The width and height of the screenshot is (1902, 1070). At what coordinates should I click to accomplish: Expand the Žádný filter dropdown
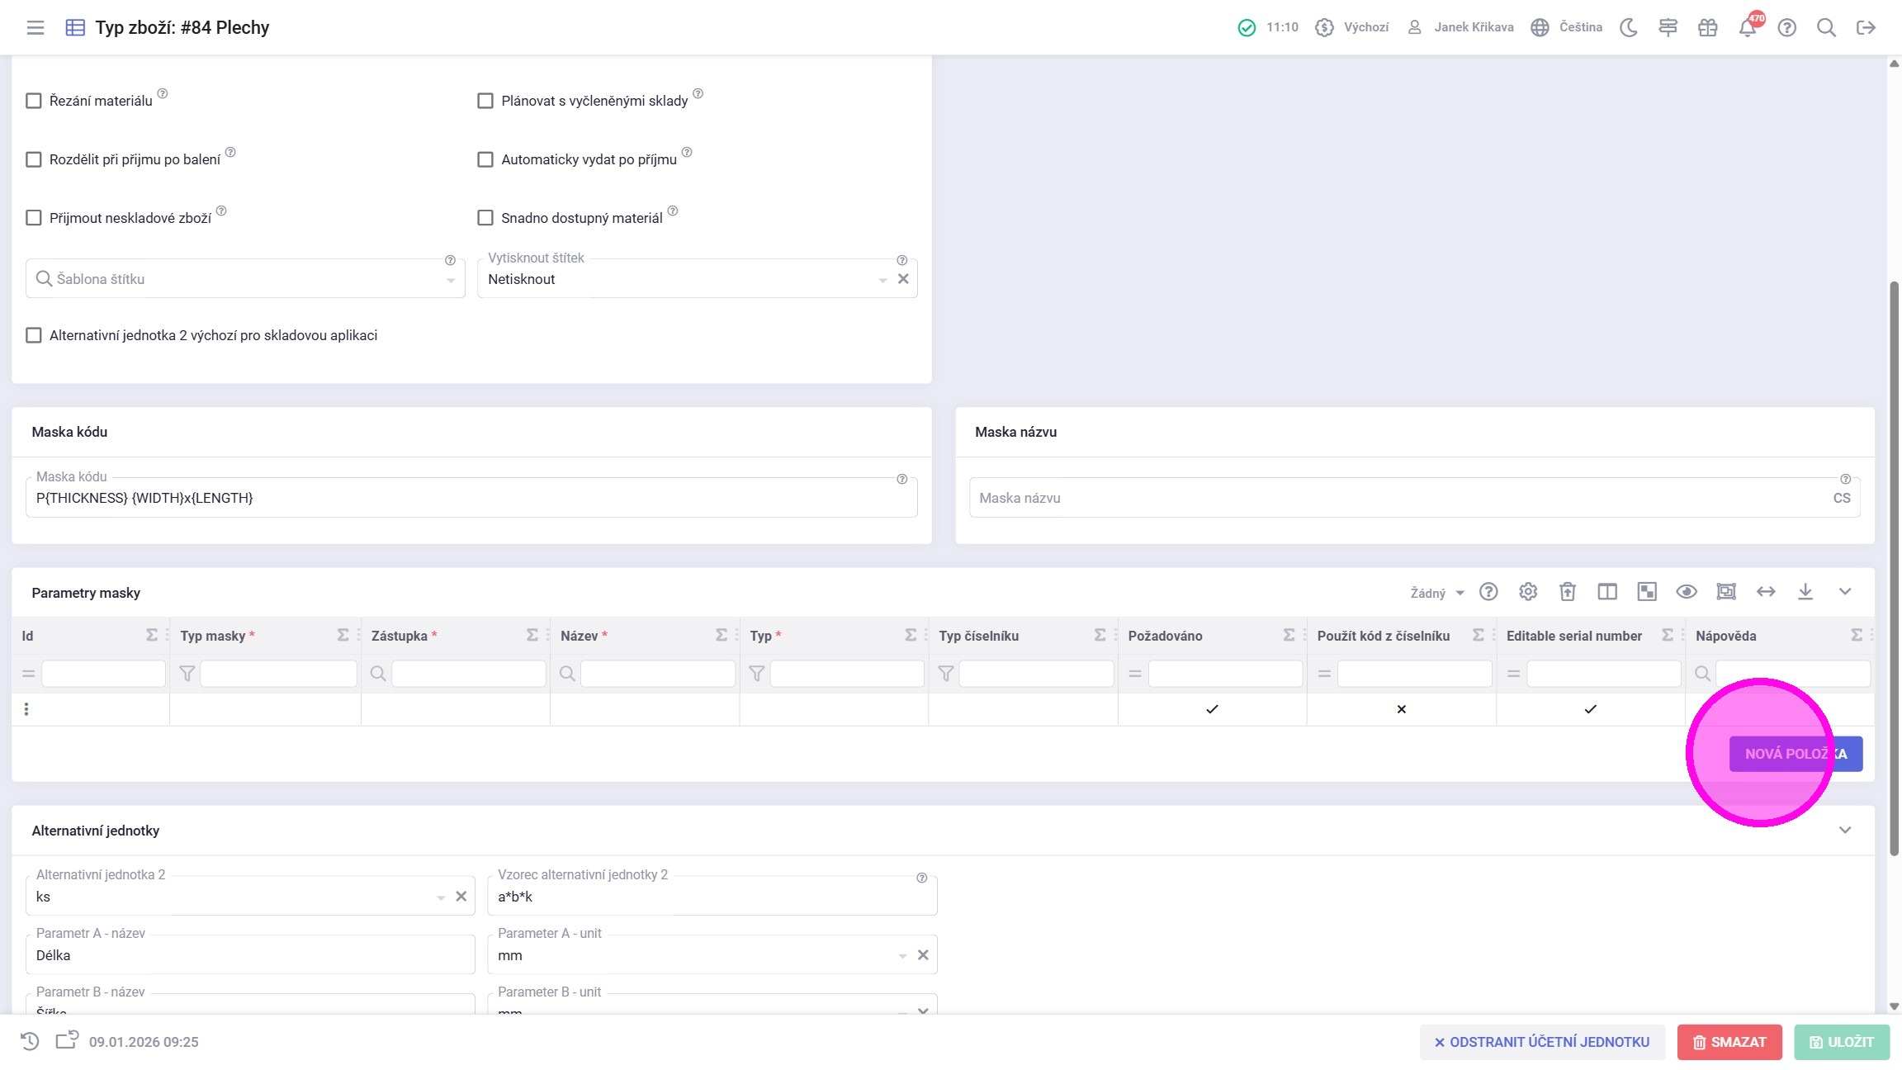tap(1436, 593)
